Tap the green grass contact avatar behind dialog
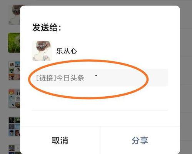Image resolution: width=192 pixels, height=154 pixels. (x=14, y=43)
